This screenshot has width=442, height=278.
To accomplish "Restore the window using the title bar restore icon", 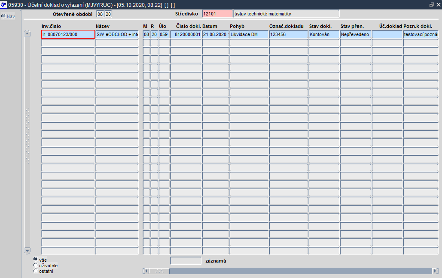I will click(x=431, y=5).
